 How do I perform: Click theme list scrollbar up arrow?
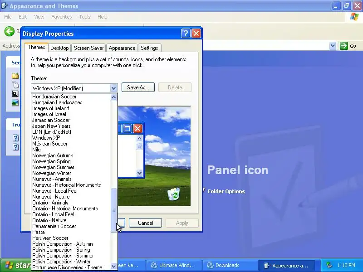(113, 97)
